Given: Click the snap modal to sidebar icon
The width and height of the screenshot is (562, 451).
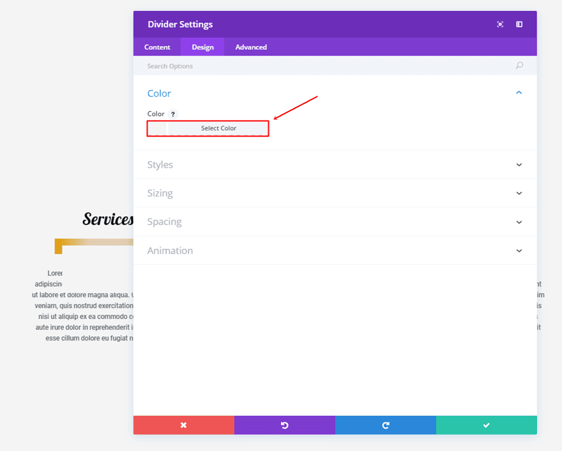Looking at the screenshot, I should coord(519,24).
